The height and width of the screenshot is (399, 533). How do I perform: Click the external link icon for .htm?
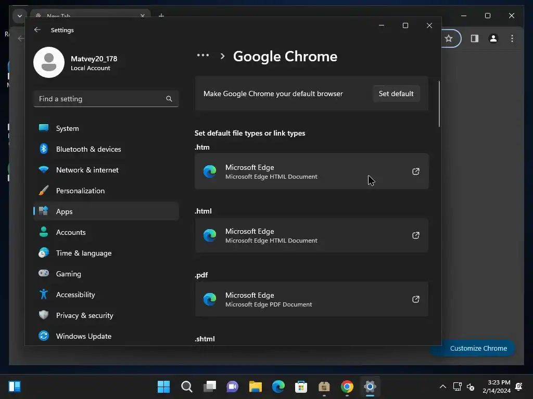coord(415,171)
